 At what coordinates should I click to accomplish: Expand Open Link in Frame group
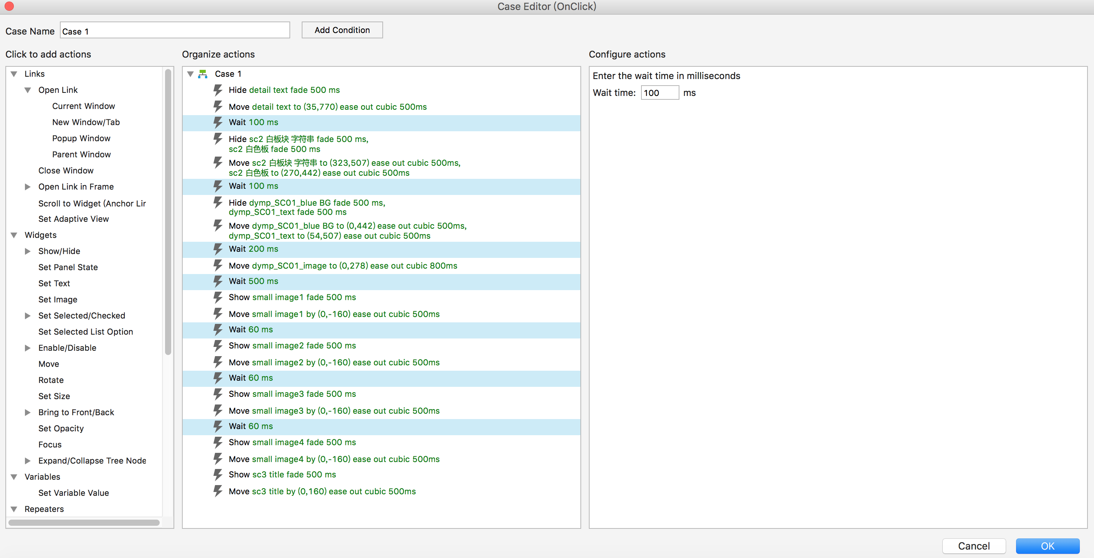tap(28, 187)
